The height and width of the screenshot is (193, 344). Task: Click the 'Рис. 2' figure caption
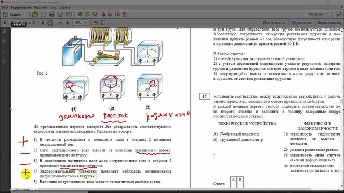tap(42, 73)
